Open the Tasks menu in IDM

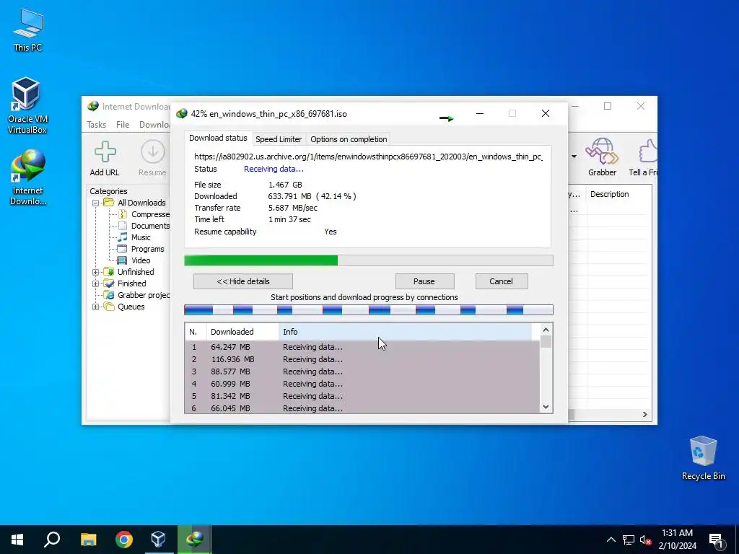tap(96, 124)
